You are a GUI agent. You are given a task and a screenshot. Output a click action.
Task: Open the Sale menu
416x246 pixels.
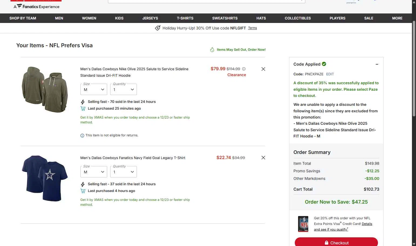(369, 18)
